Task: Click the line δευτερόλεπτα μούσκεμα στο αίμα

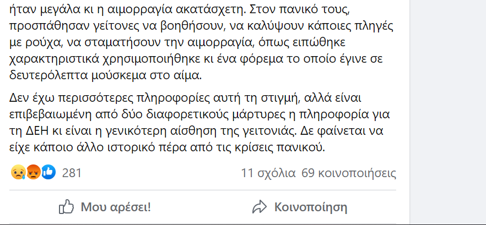Action: tap(105, 76)
